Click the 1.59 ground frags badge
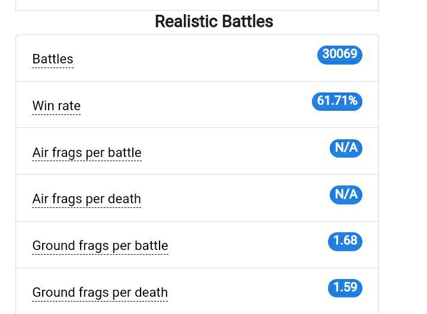This screenshot has height=314, width=427. [345, 288]
